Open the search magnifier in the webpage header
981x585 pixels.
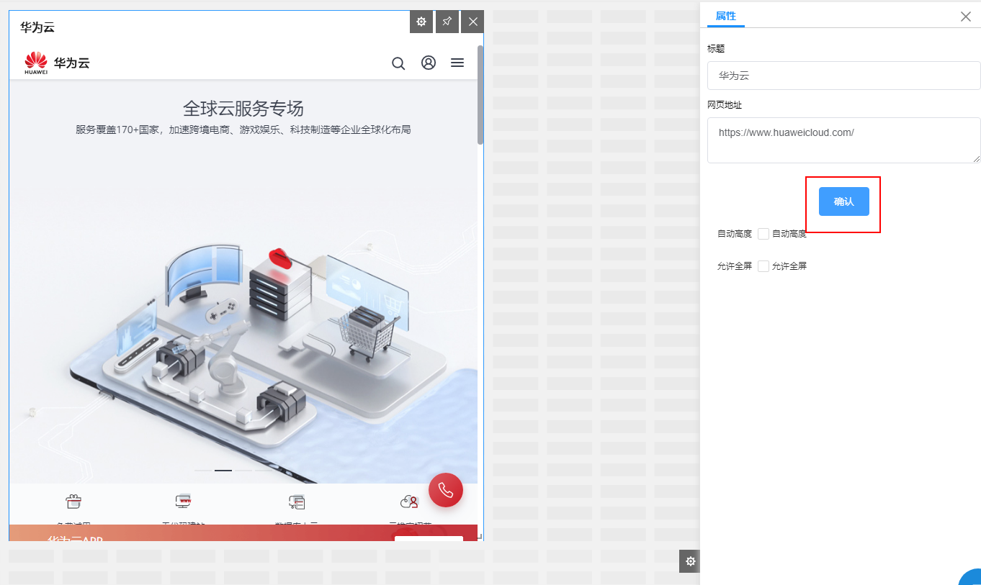[398, 63]
